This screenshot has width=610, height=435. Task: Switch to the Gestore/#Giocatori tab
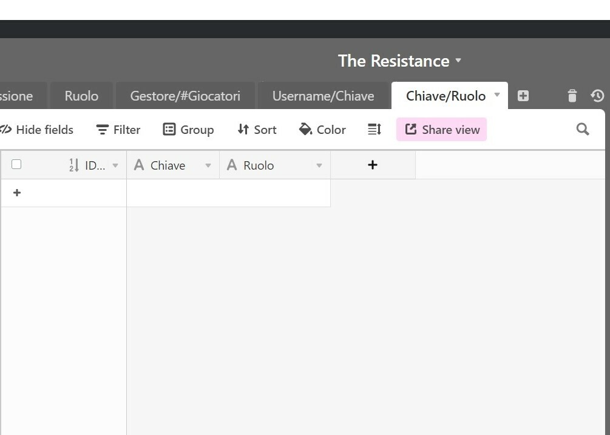(x=185, y=96)
